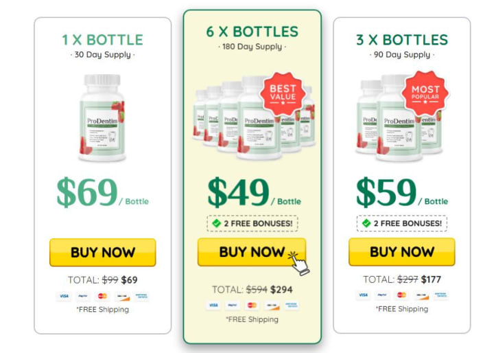Click the Most Popular red badge
The image size is (494, 353).
(x=425, y=93)
